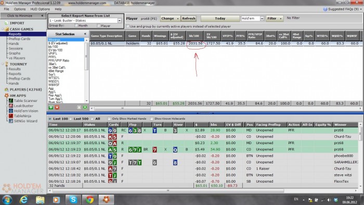Screen dimensions: 364x205
Task: Click the green add stat plus icon
Action: pyautogui.click(x=51, y=107)
